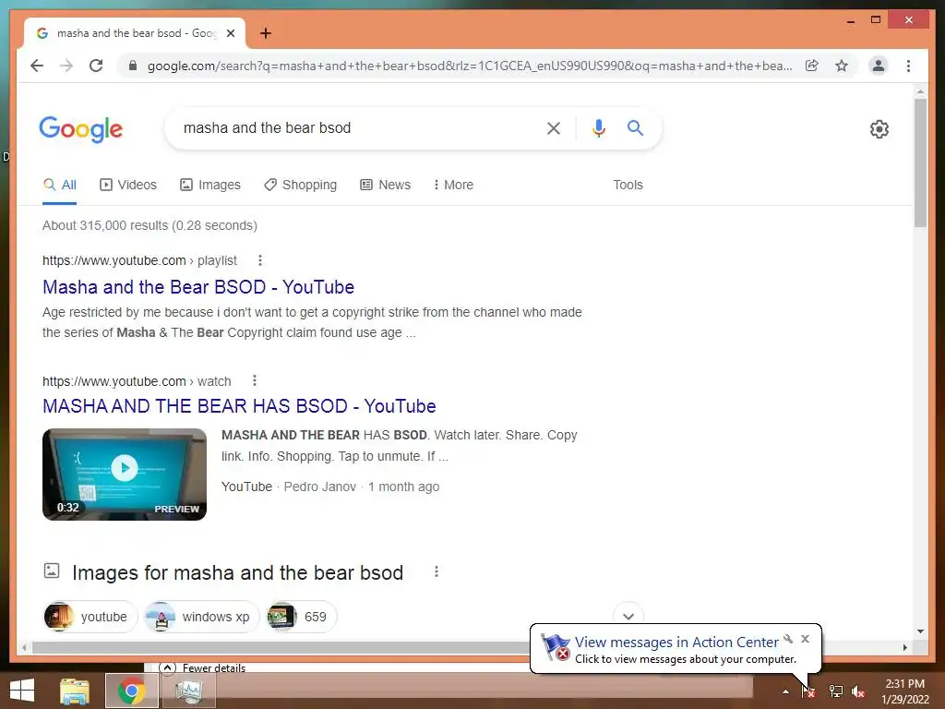
Task: Switch to the Videos results tab
Action: coord(127,185)
